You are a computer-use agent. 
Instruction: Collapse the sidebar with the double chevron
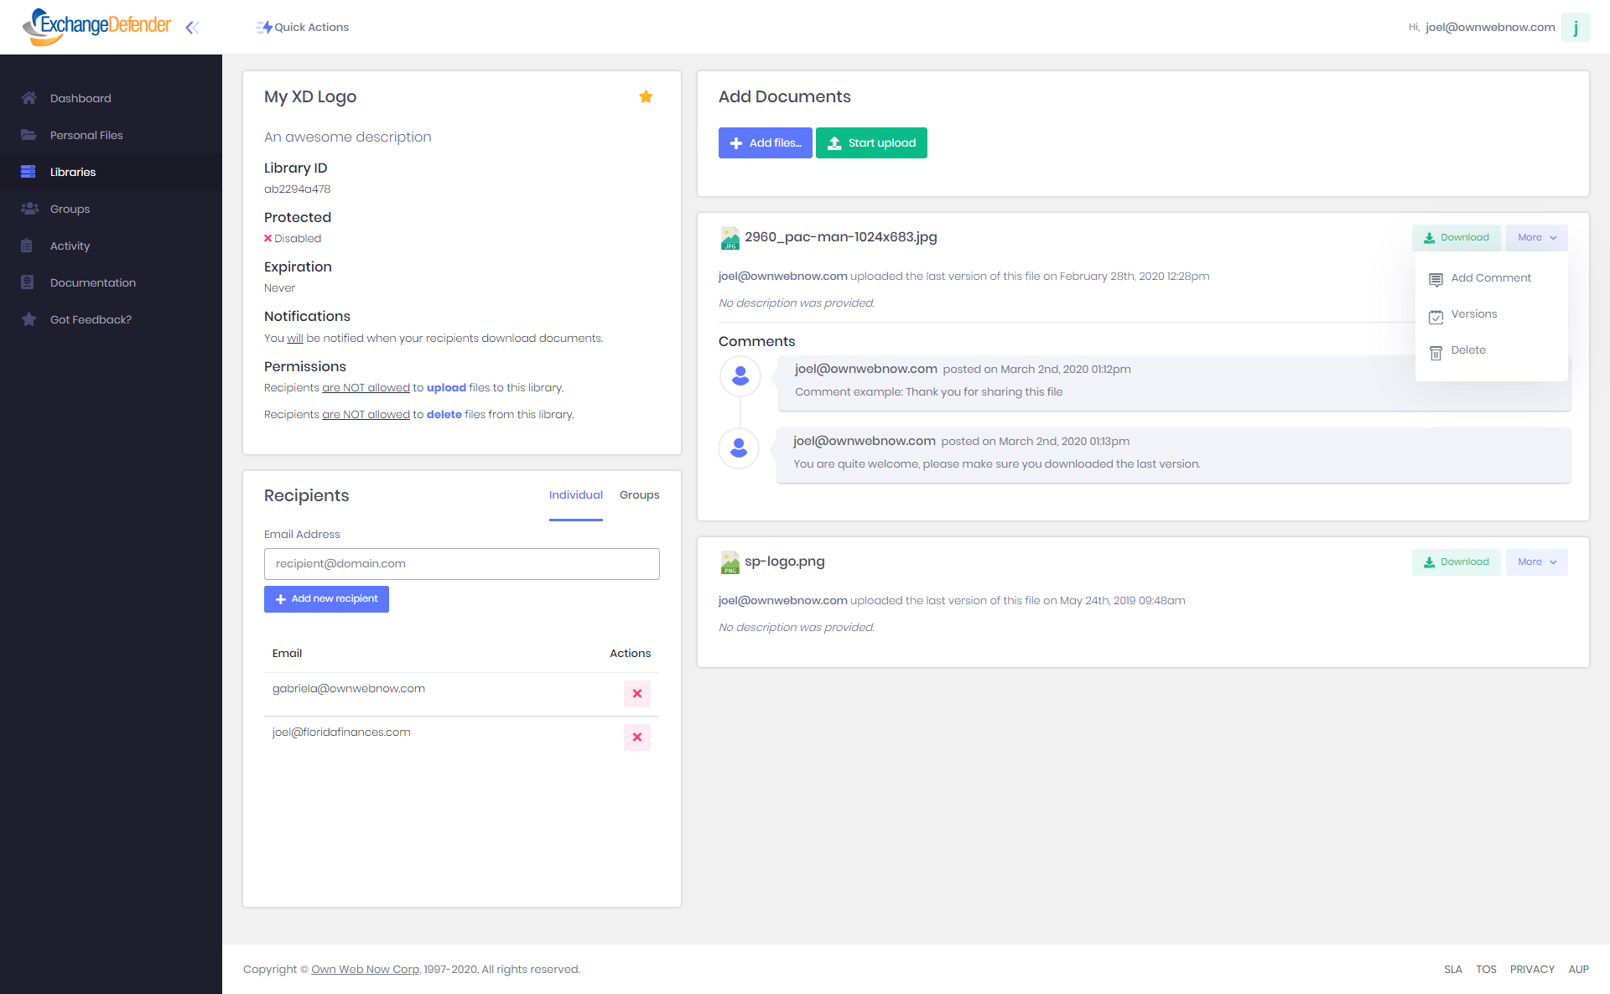point(192,28)
